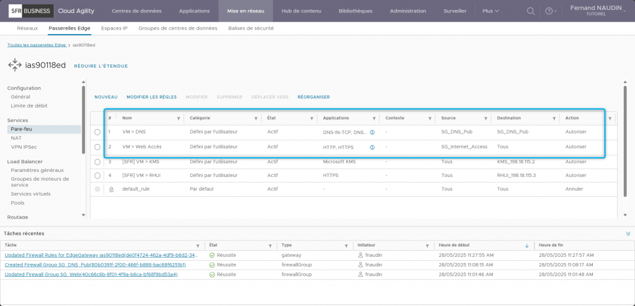The image size is (635, 306).
Task: Click the NOUVEAU button
Action: 106,97
